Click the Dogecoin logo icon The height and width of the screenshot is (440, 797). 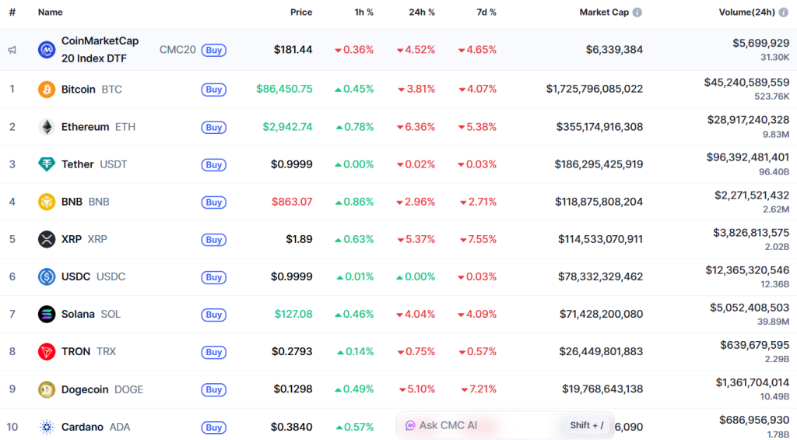47,389
